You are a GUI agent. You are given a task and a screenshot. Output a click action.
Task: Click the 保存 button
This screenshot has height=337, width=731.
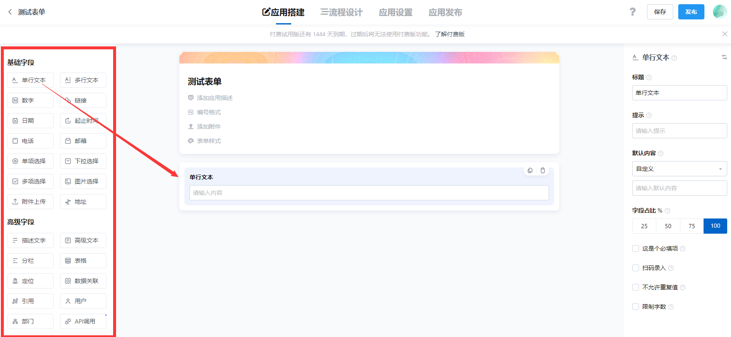pos(660,12)
